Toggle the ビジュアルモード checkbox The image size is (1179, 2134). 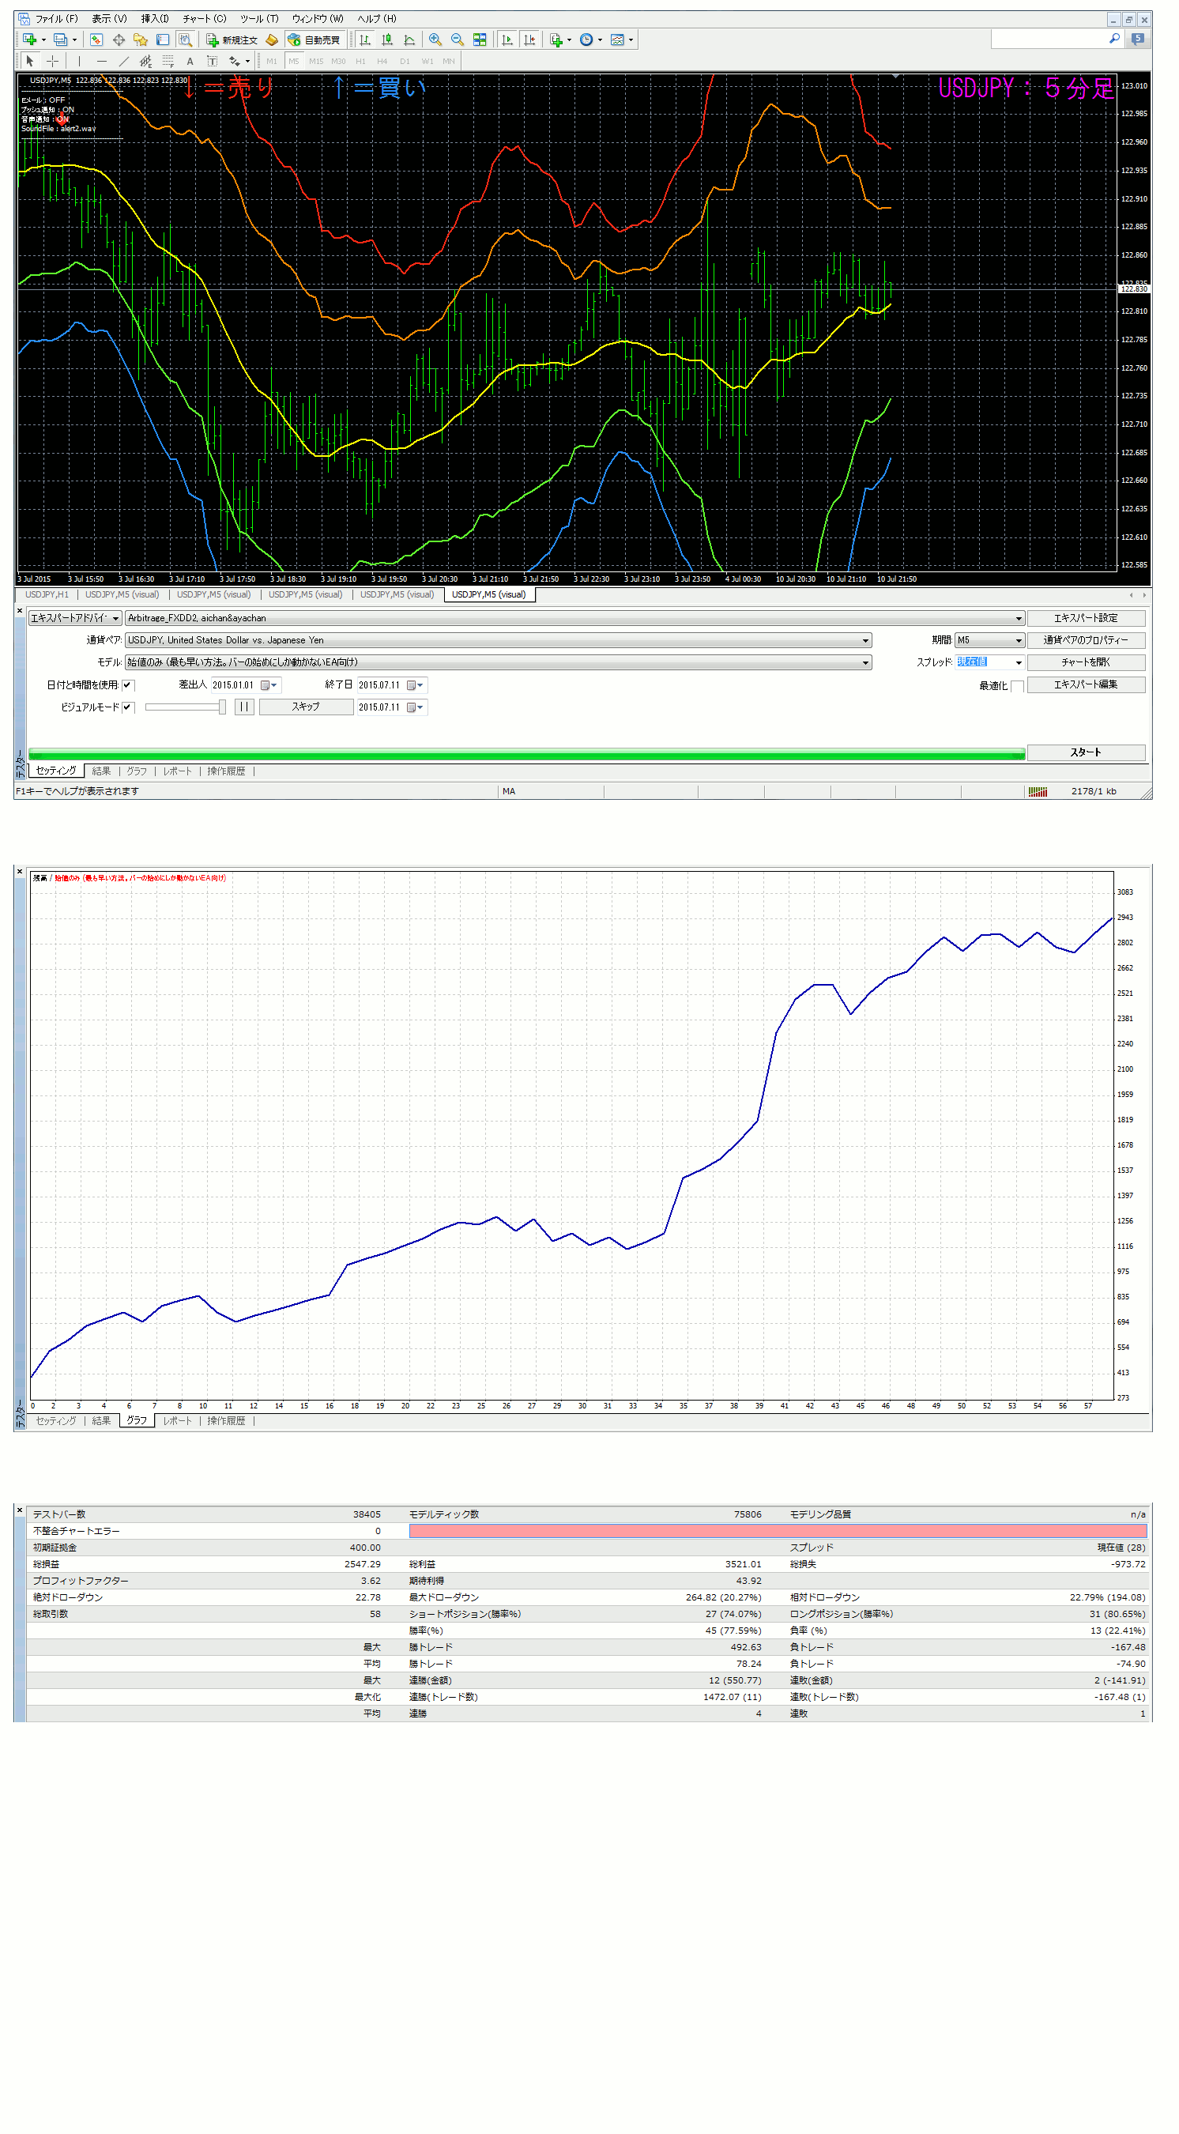point(127,707)
